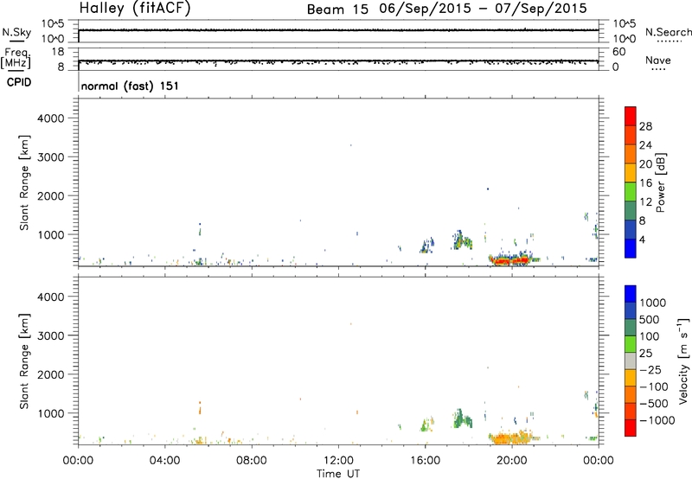Viewport: 692px width, 479px height.
Task: Click the "3000" range label in the power panel
Action: click(x=50, y=157)
